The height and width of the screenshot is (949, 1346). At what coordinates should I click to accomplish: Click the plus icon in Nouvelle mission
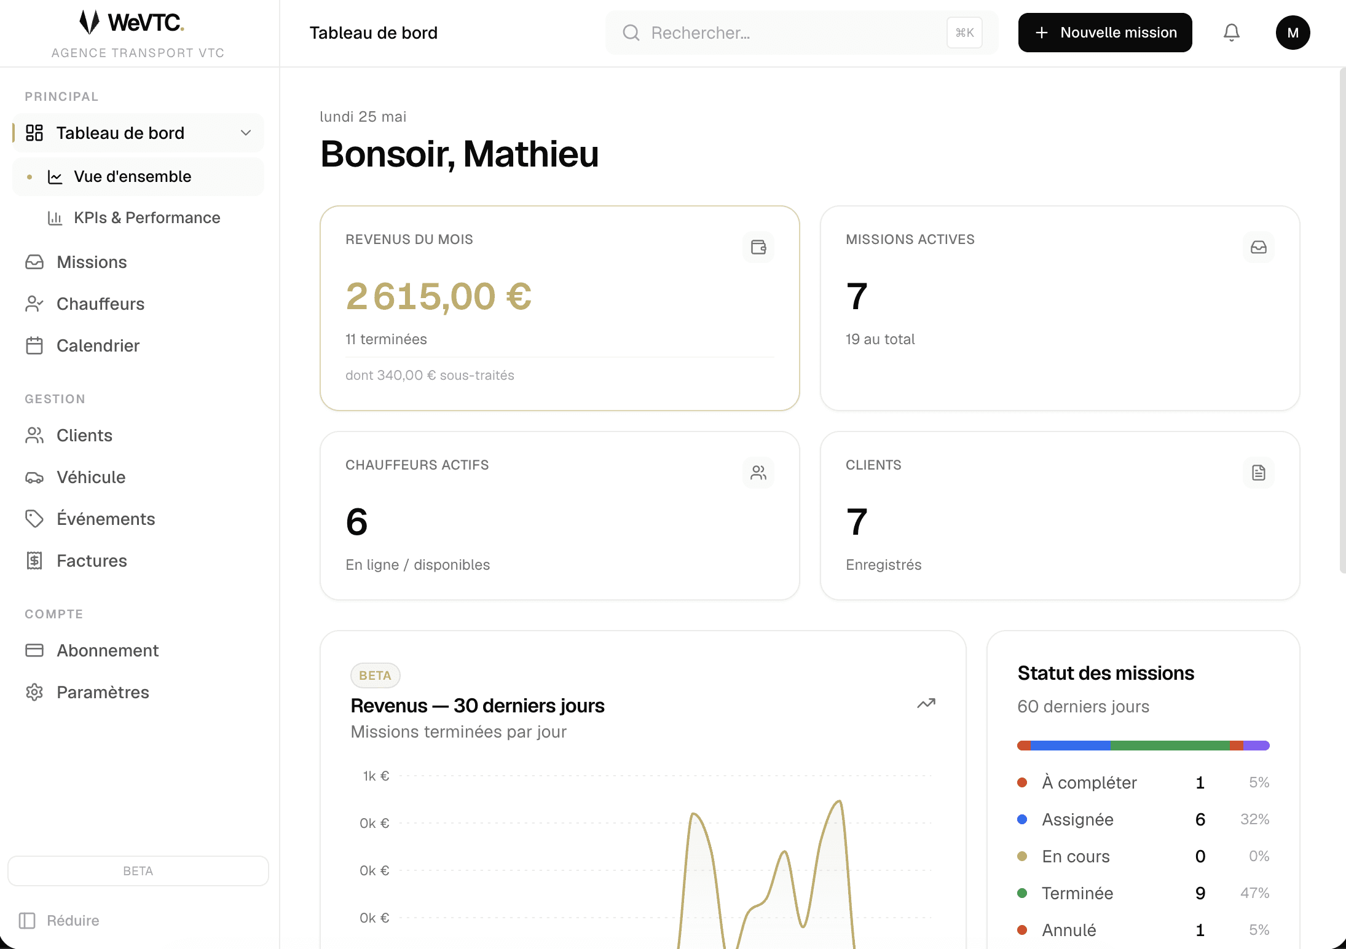[x=1042, y=33]
